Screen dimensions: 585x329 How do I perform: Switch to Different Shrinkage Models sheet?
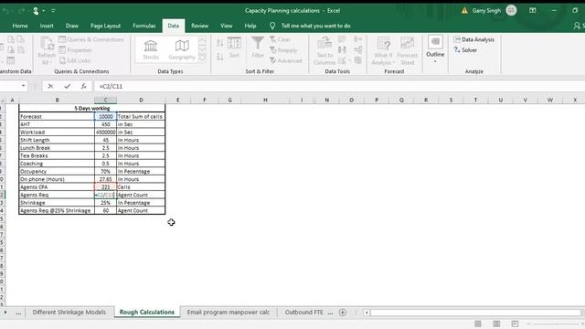69,313
